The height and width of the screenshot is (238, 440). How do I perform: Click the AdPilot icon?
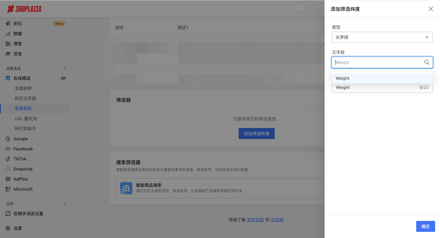pos(8,179)
